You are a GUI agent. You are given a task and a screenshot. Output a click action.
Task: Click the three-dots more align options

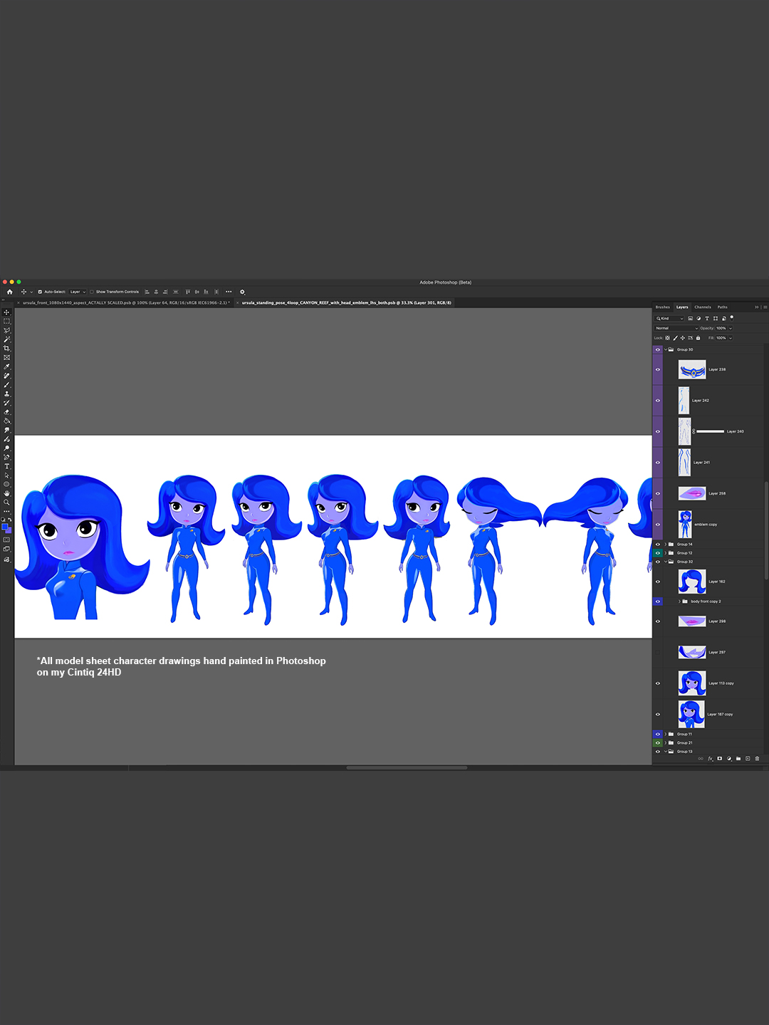(x=229, y=292)
